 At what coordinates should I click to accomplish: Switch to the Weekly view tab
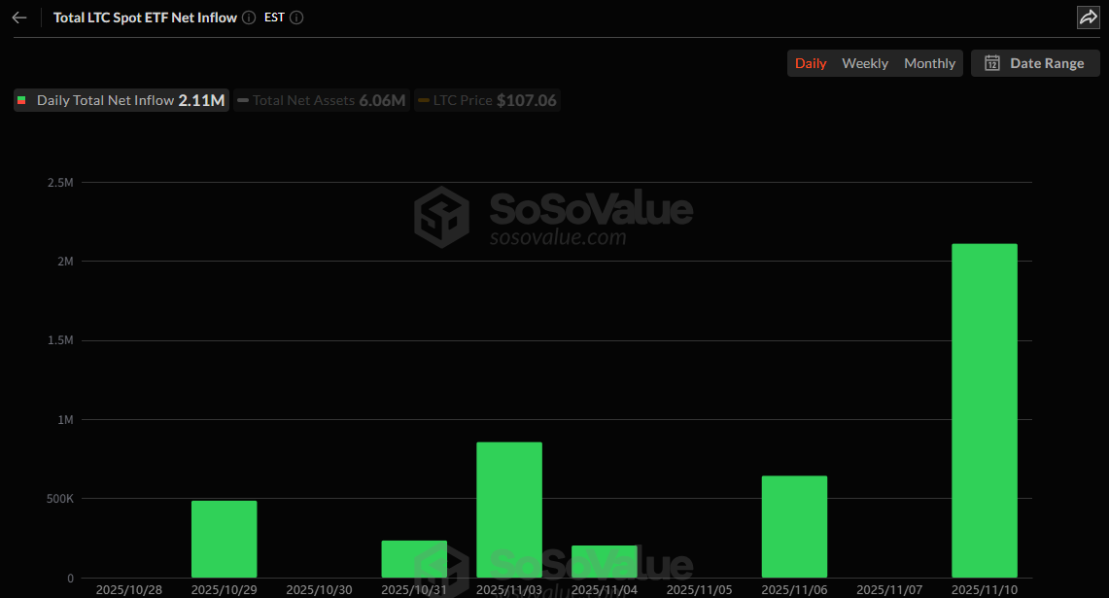(864, 63)
